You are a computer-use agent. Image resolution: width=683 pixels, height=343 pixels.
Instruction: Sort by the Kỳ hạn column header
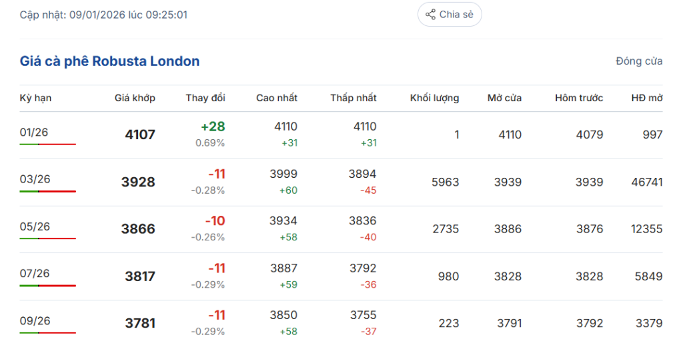35,98
